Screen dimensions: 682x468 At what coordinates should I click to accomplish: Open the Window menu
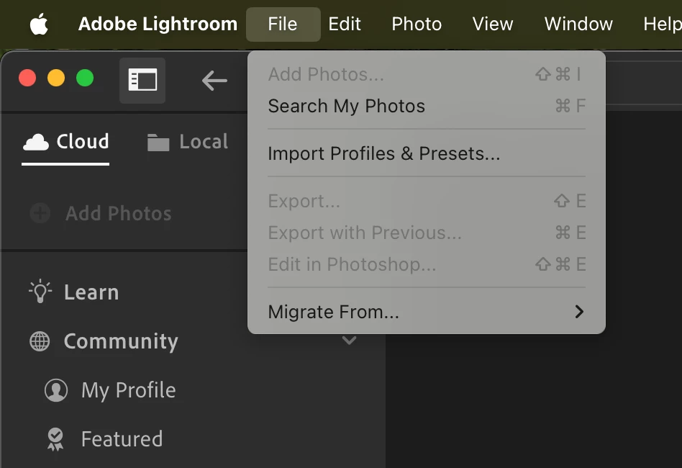(x=578, y=24)
